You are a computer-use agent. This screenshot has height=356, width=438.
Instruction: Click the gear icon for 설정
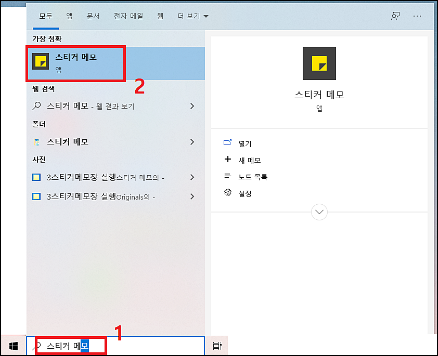tap(228, 192)
